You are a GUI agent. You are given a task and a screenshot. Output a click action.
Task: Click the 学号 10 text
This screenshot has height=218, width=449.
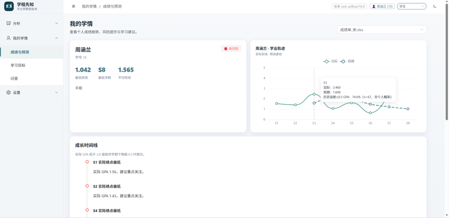[x=81, y=58]
